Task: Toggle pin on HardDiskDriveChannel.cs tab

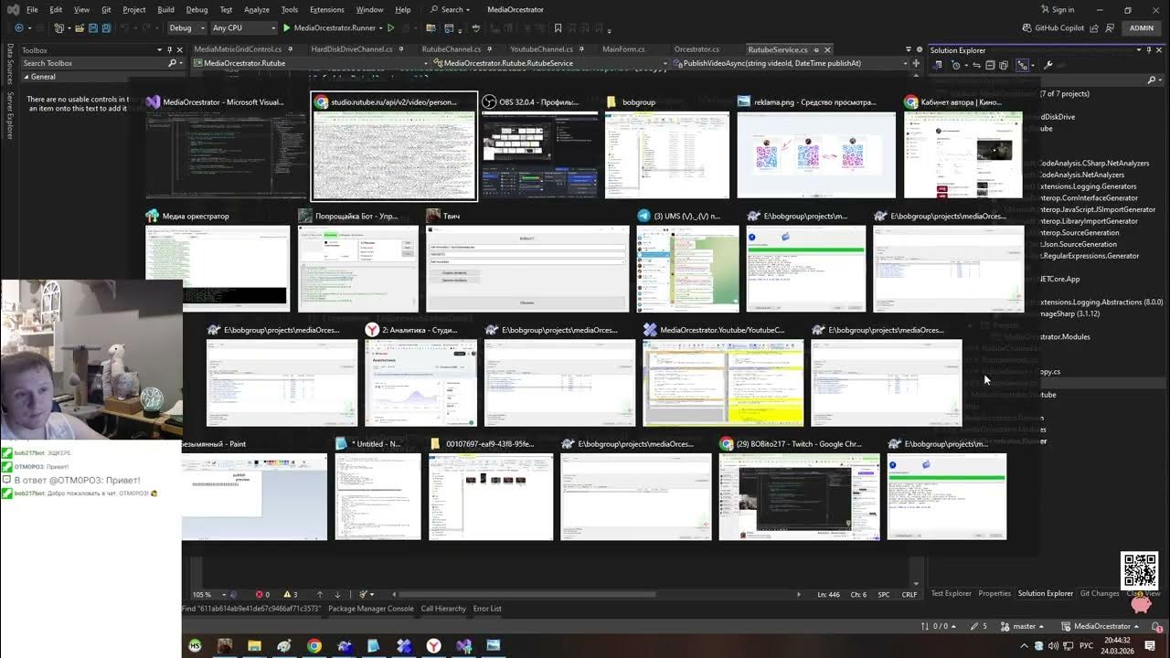Action: (x=401, y=50)
